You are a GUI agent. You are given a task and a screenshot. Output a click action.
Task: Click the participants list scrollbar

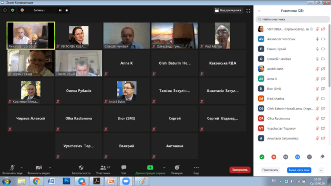[329, 56]
